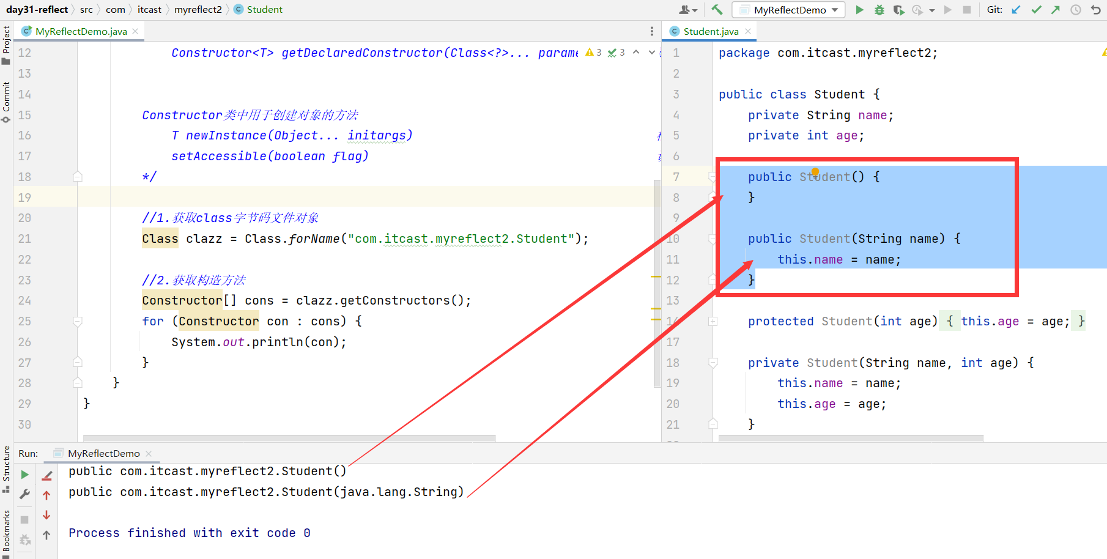Viewport: 1107px width, 559px height.
Task: Click the stop square in Run panel
Action: (25, 519)
